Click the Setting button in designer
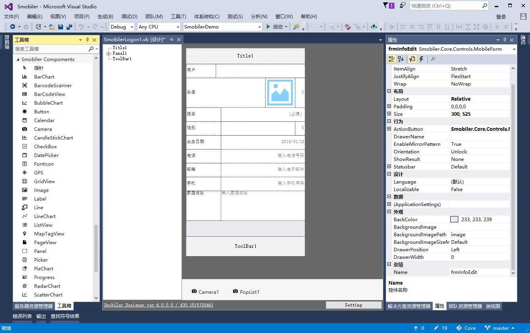 [x=354, y=305]
